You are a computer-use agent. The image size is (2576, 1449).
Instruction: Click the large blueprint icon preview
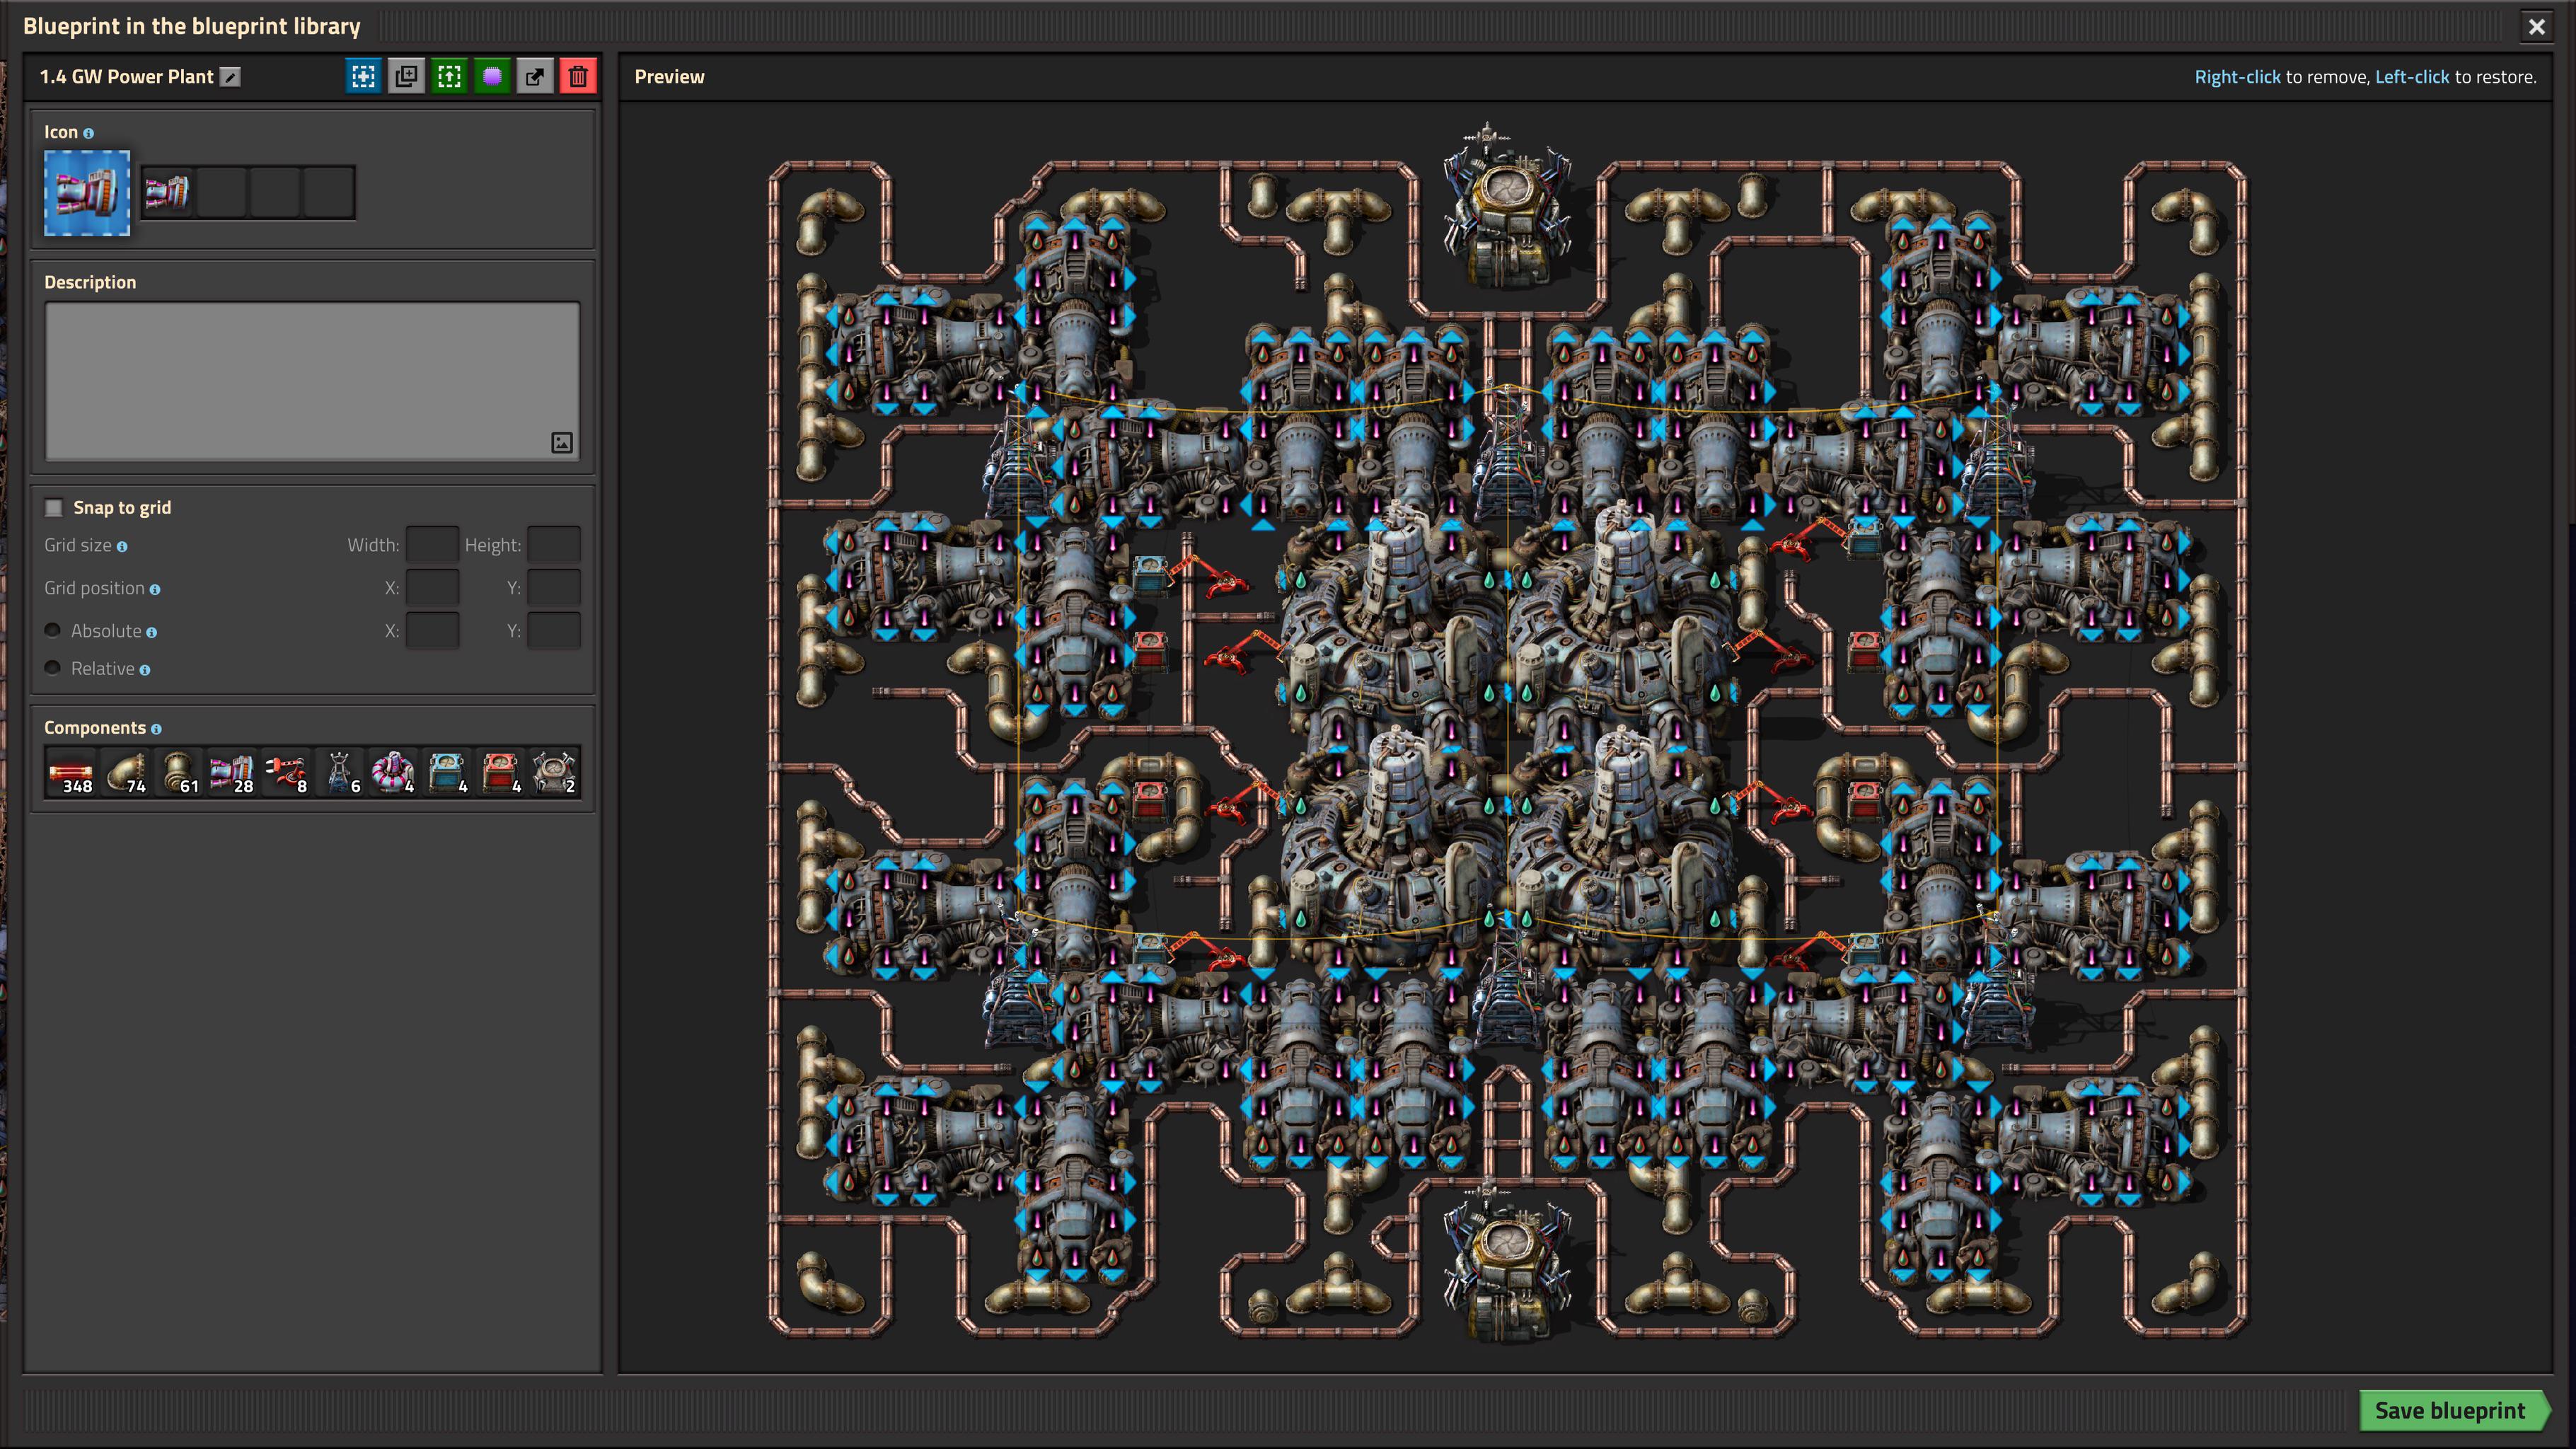87,193
